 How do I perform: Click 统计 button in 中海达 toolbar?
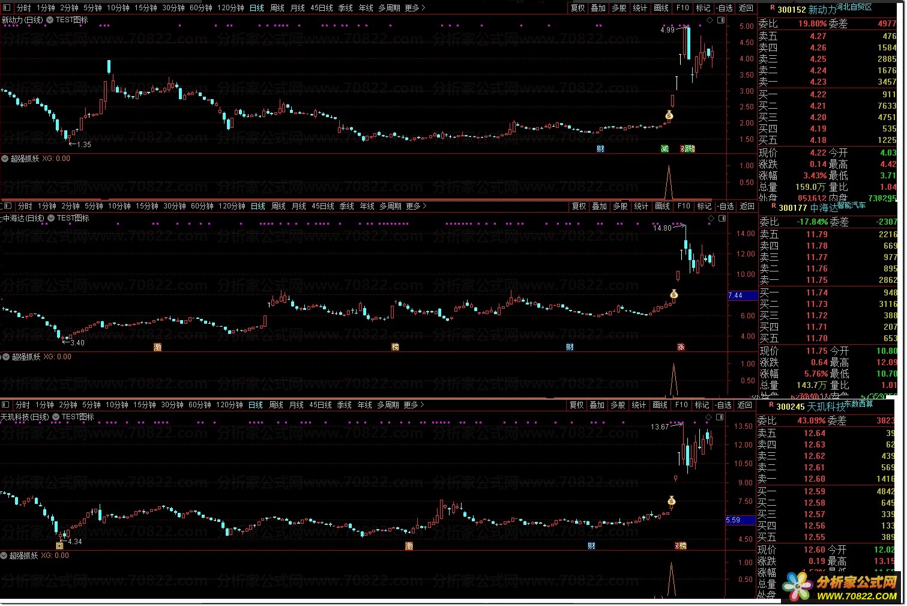point(642,206)
